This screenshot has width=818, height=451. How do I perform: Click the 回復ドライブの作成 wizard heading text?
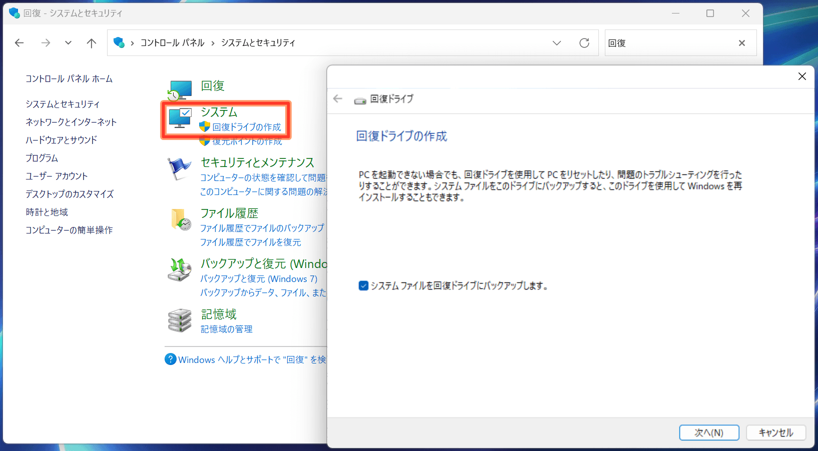(401, 136)
